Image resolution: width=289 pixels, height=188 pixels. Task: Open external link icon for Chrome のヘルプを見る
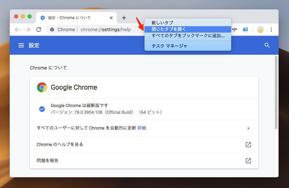click(x=248, y=145)
